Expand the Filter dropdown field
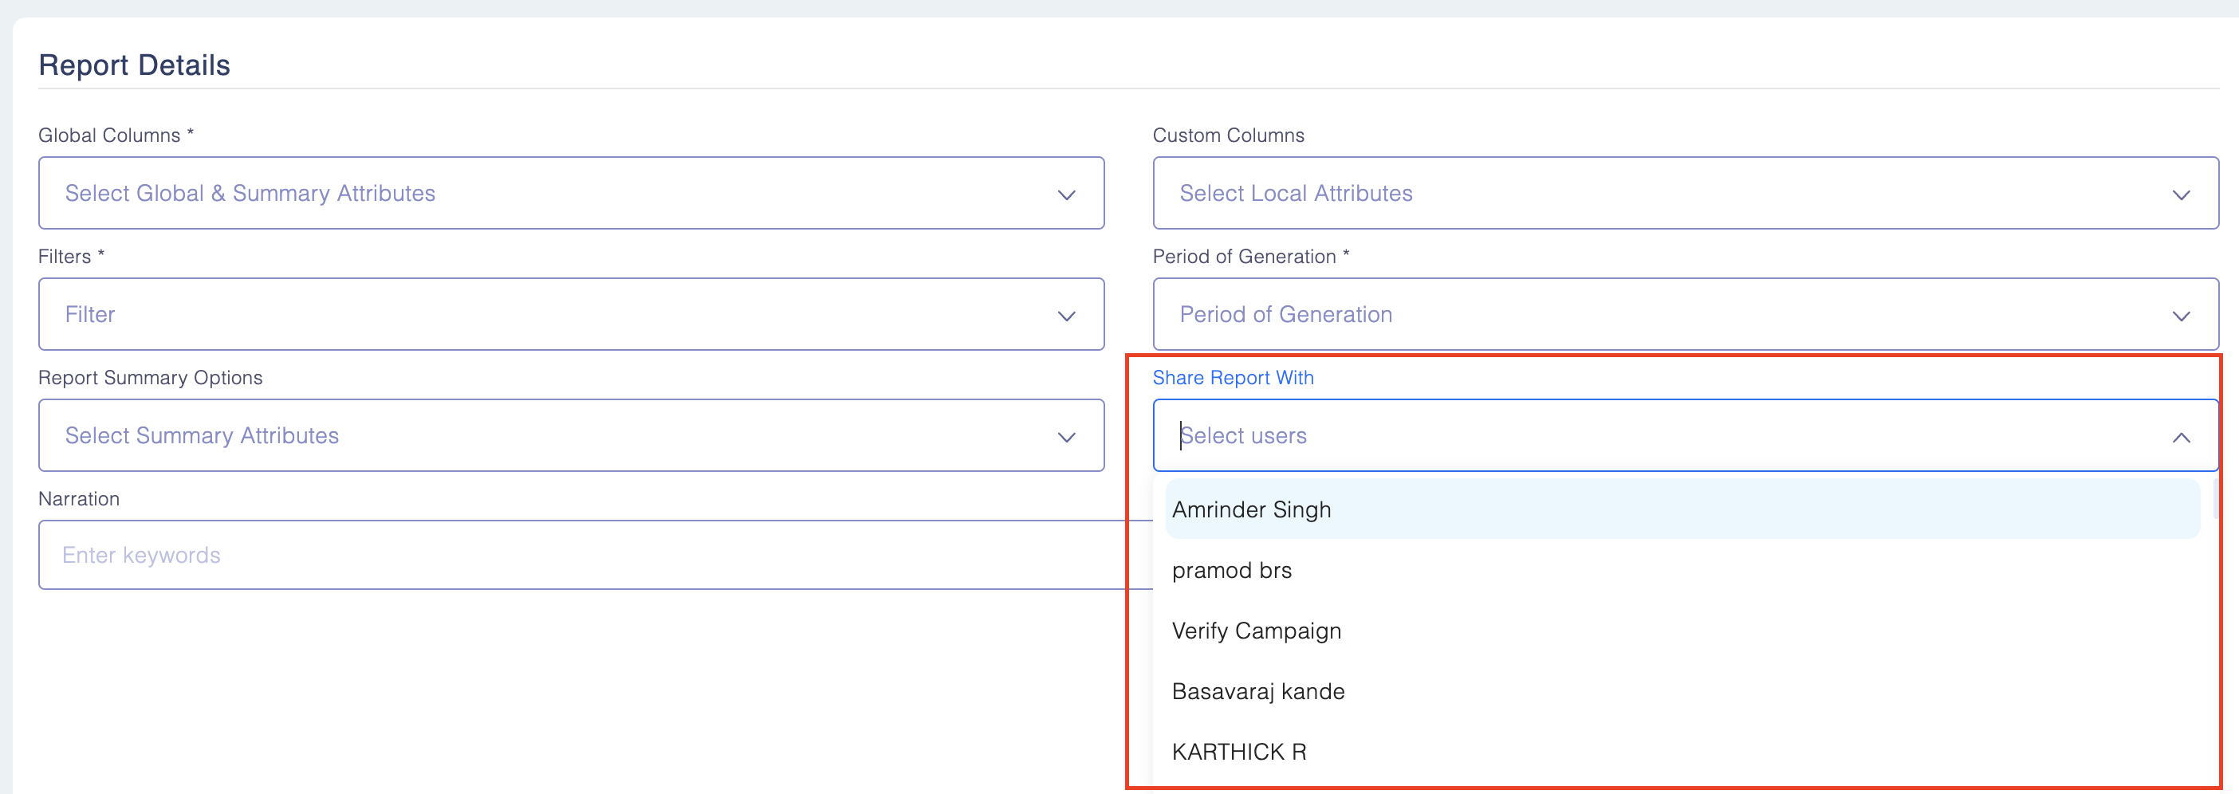Screen dimensions: 2239x794 coord(521,314)
